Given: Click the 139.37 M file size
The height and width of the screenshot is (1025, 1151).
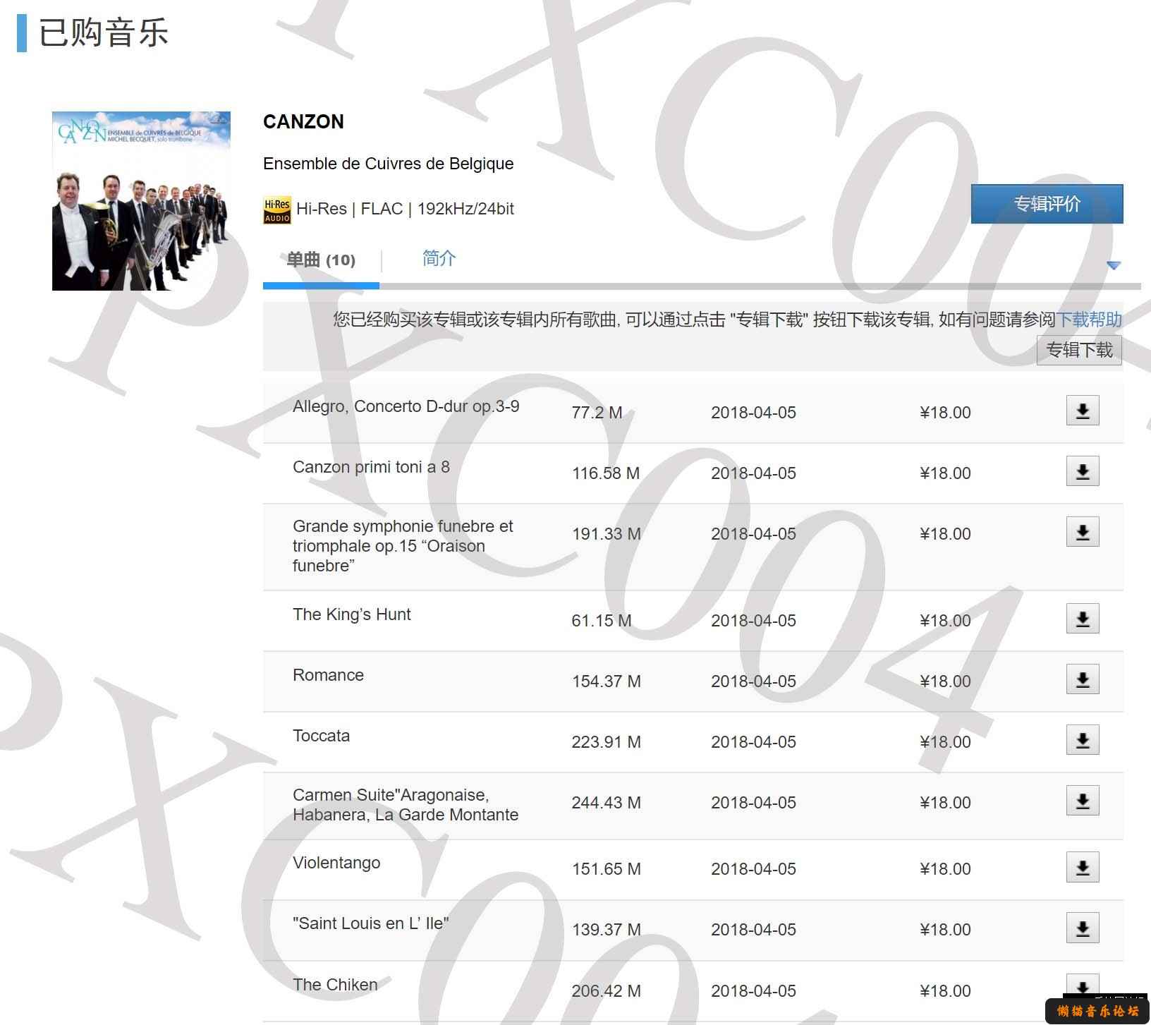Looking at the screenshot, I should [x=606, y=930].
